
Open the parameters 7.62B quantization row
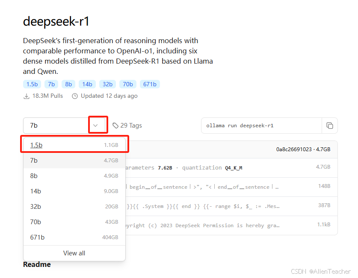pos(231,168)
